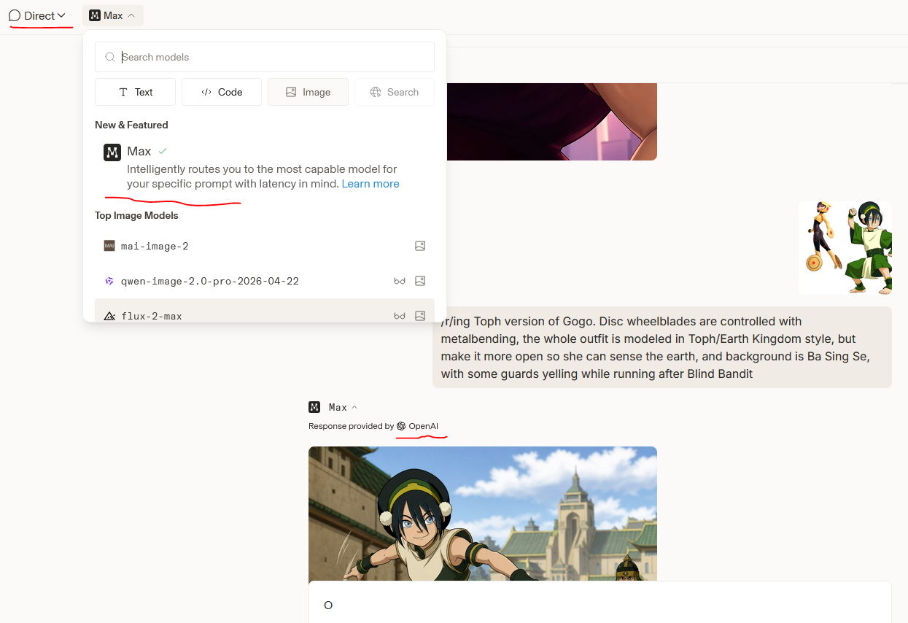
Task: Click the qwen model logo icon
Action: point(109,281)
